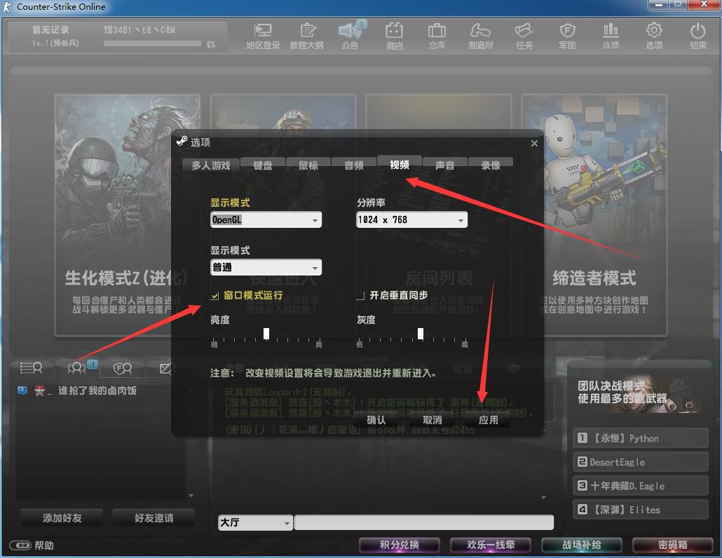
Task: Click the 取消 button
Action: click(432, 420)
